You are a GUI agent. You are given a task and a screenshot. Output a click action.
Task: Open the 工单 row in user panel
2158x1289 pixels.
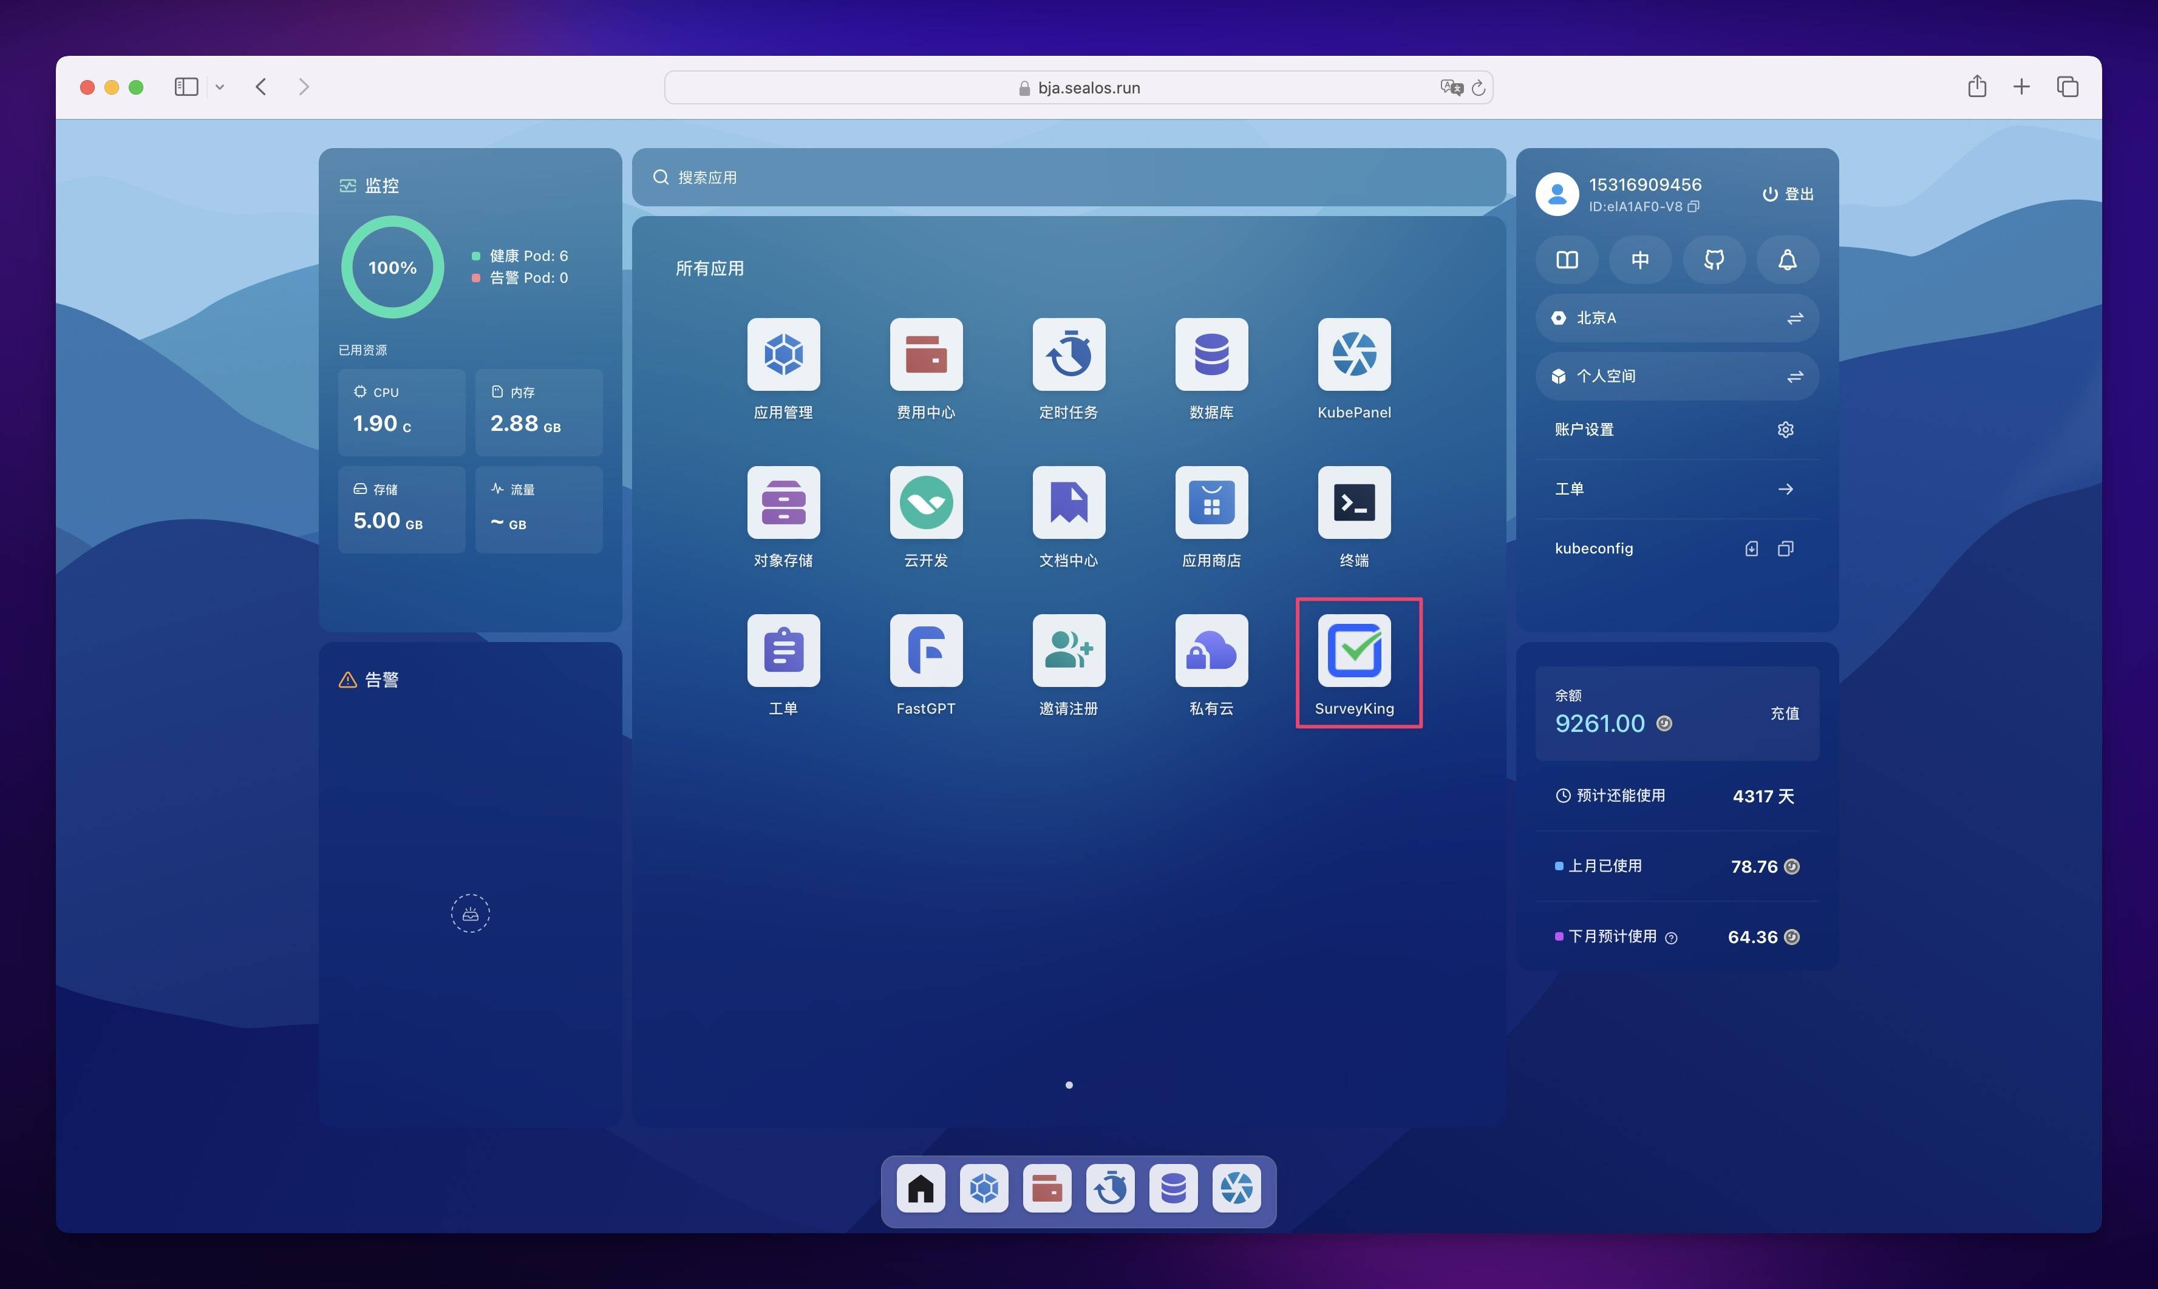1676,489
